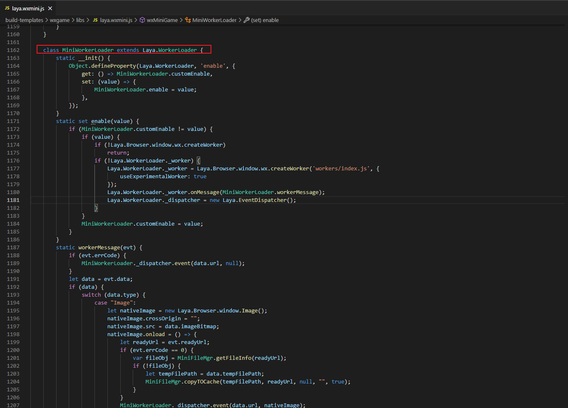Click the static workerMessage(evt) method name
The image size is (568, 408).
pos(99,247)
